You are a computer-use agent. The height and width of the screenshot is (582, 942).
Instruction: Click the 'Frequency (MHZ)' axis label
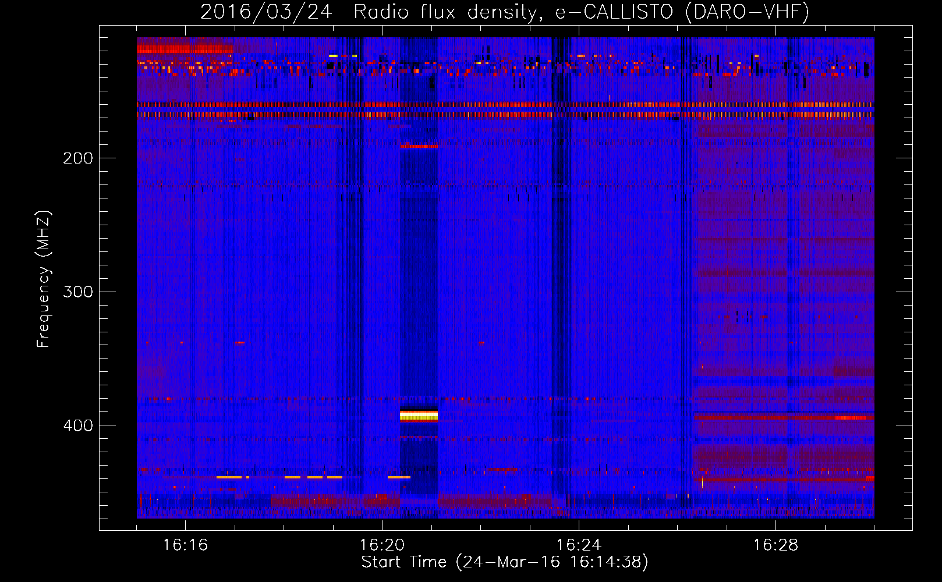click(x=44, y=279)
